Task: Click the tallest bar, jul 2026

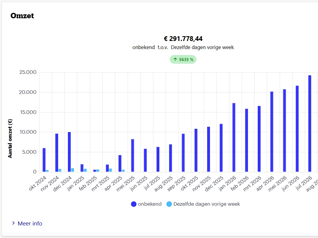Action: click(310, 123)
